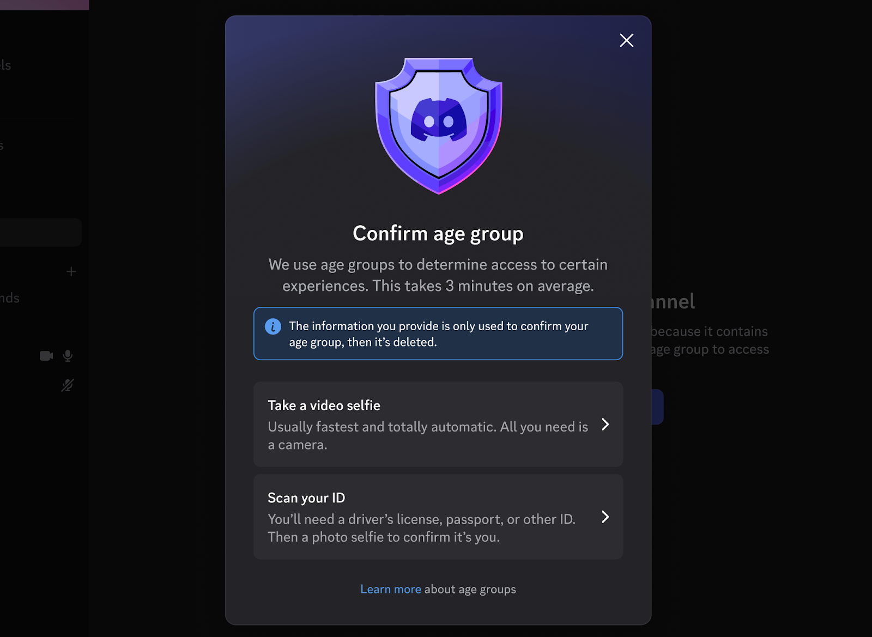Select the highlighted item in the left sidebar
Viewport: 872px width, 637px height.
tap(40, 233)
